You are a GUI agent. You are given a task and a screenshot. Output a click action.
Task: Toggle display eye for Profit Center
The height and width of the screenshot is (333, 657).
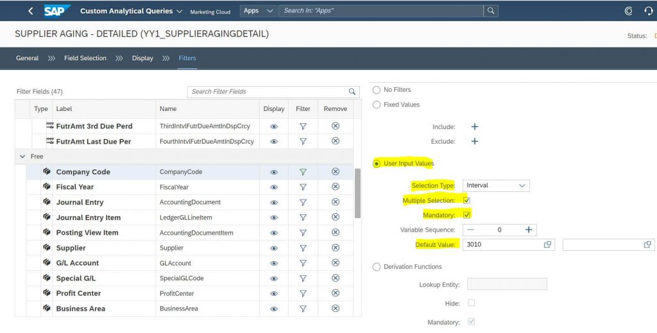(x=273, y=294)
